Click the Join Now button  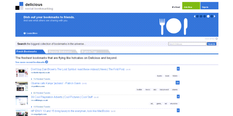[x=191, y=6]
